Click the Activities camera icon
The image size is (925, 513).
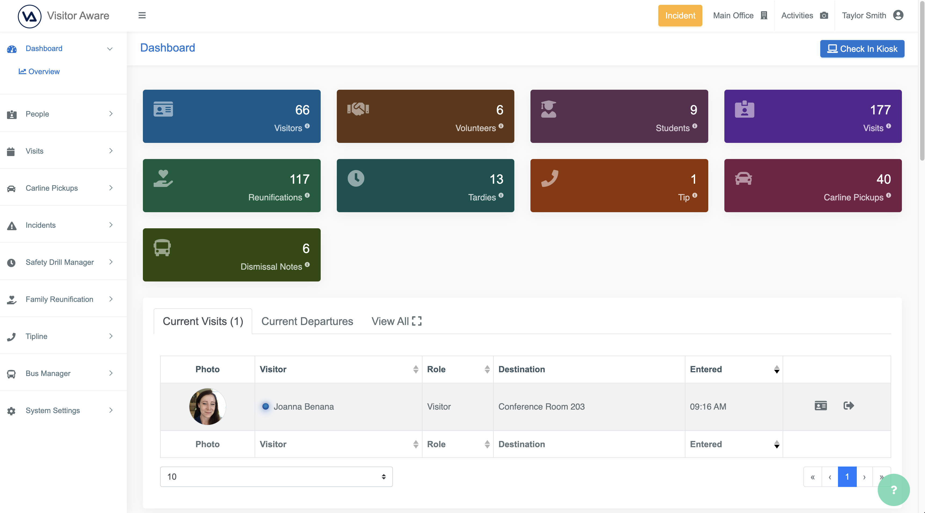tap(824, 15)
